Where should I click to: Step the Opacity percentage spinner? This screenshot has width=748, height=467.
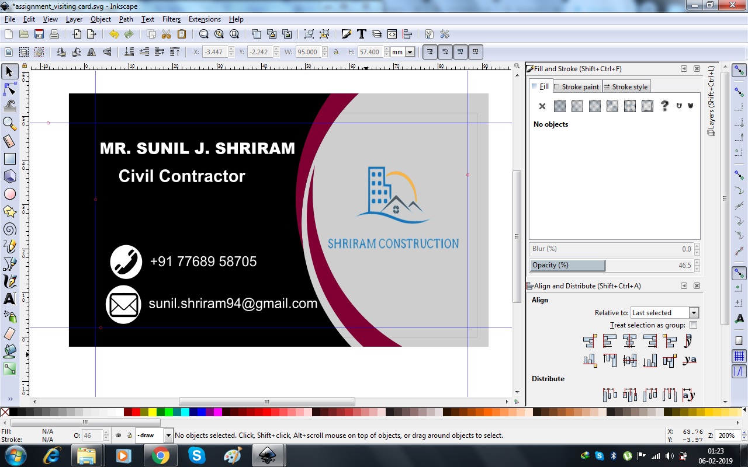697,265
